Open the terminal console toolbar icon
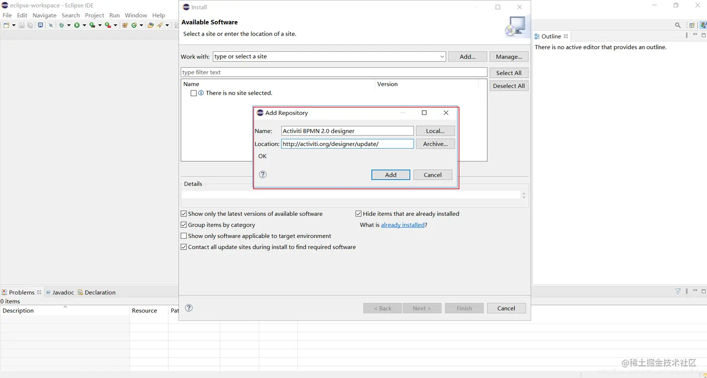The height and width of the screenshot is (378, 707). (x=40, y=25)
